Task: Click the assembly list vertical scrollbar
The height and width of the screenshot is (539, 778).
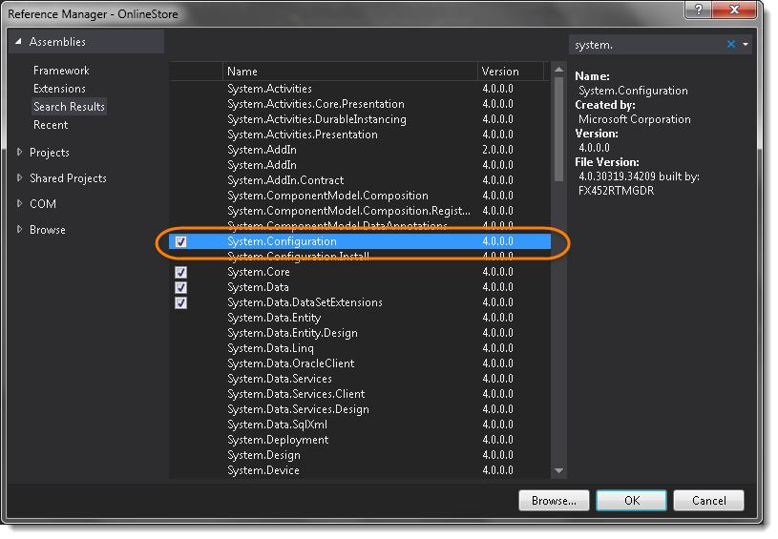Action: [558, 191]
